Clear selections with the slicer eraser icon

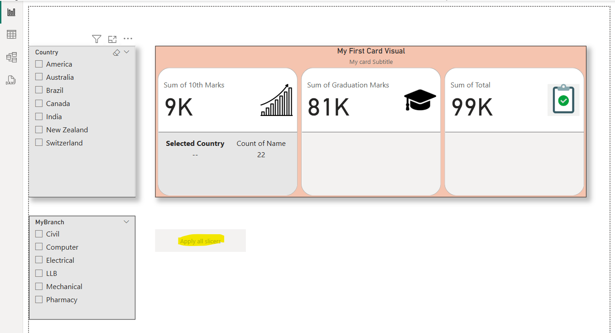tap(116, 52)
